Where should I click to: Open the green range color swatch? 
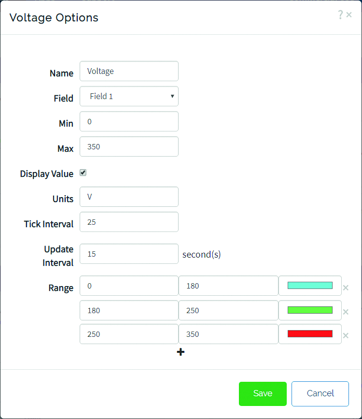[310, 310]
